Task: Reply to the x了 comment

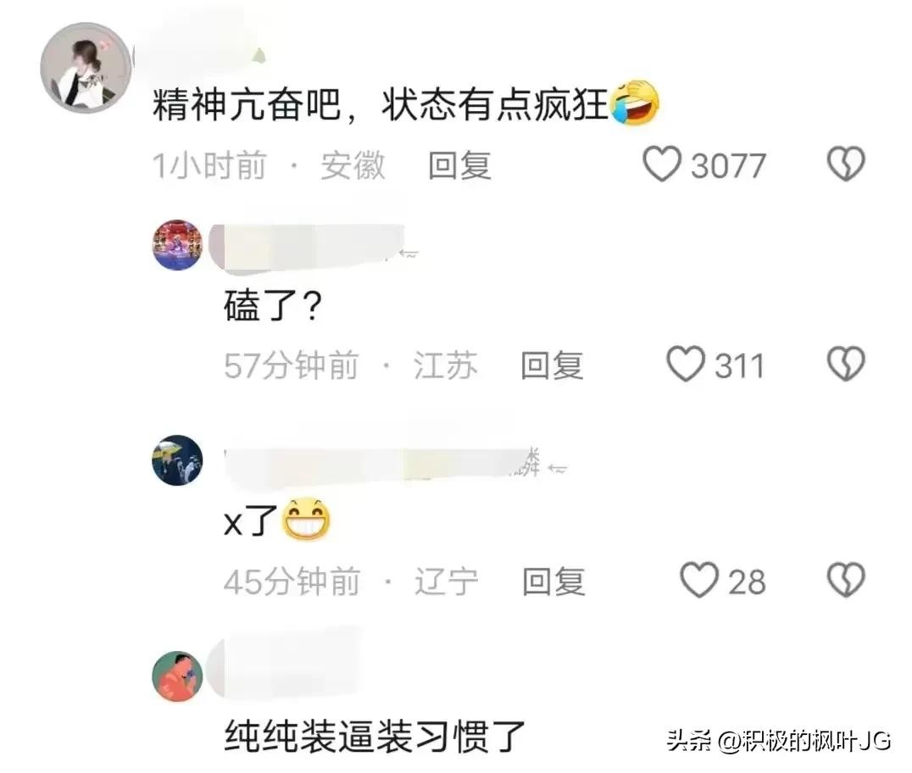Action: 553,581
